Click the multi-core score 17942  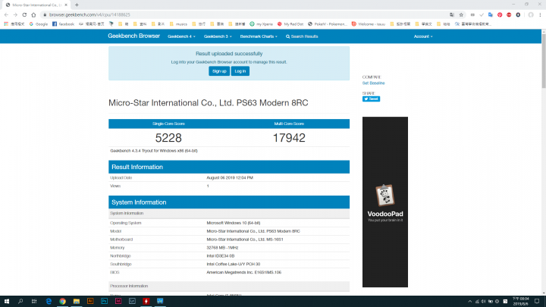tap(289, 138)
